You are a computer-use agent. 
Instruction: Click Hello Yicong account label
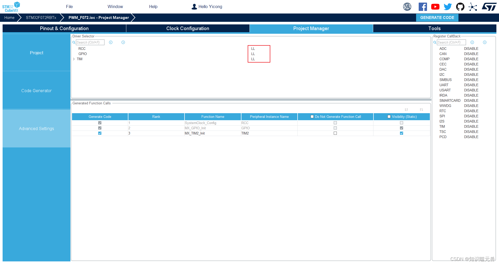tap(210, 7)
